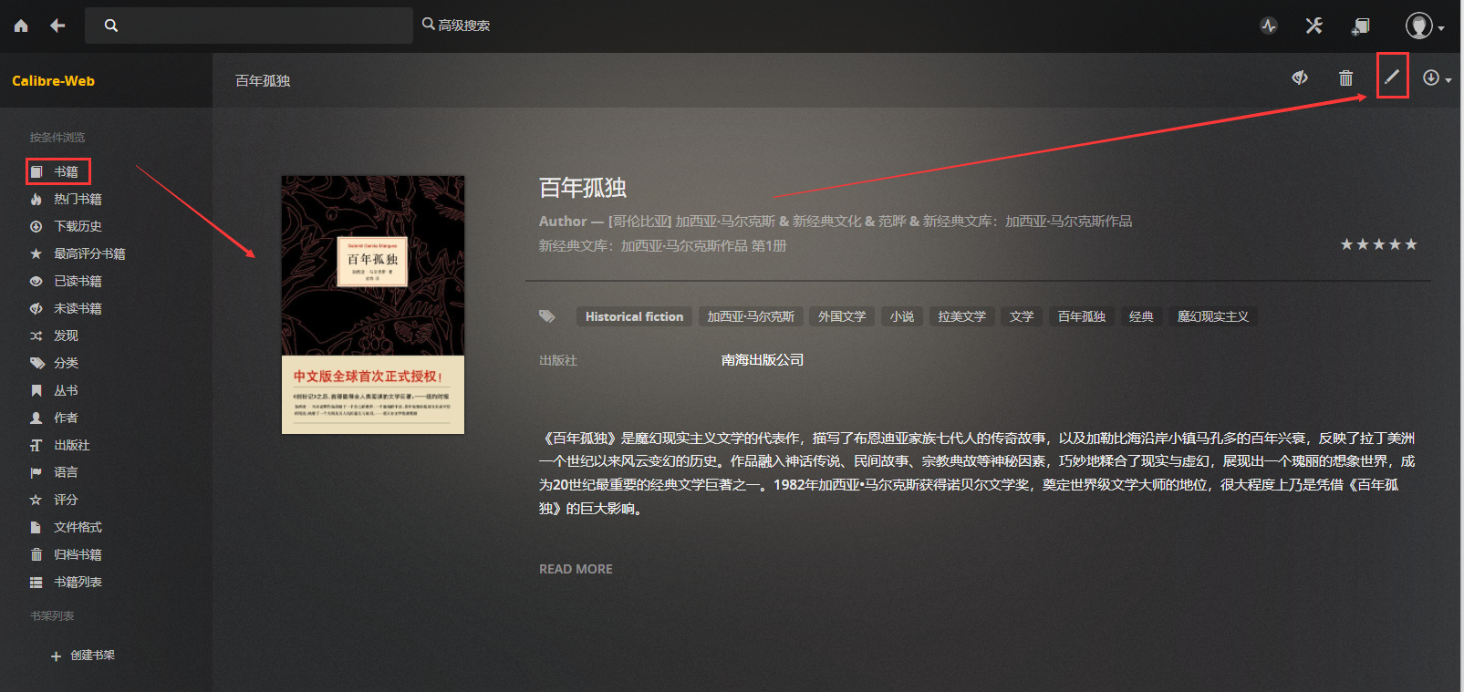Select 热门书籍 in the sidebar
The height and width of the screenshot is (692, 1464).
pyautogui.click(x=77, y=199)
